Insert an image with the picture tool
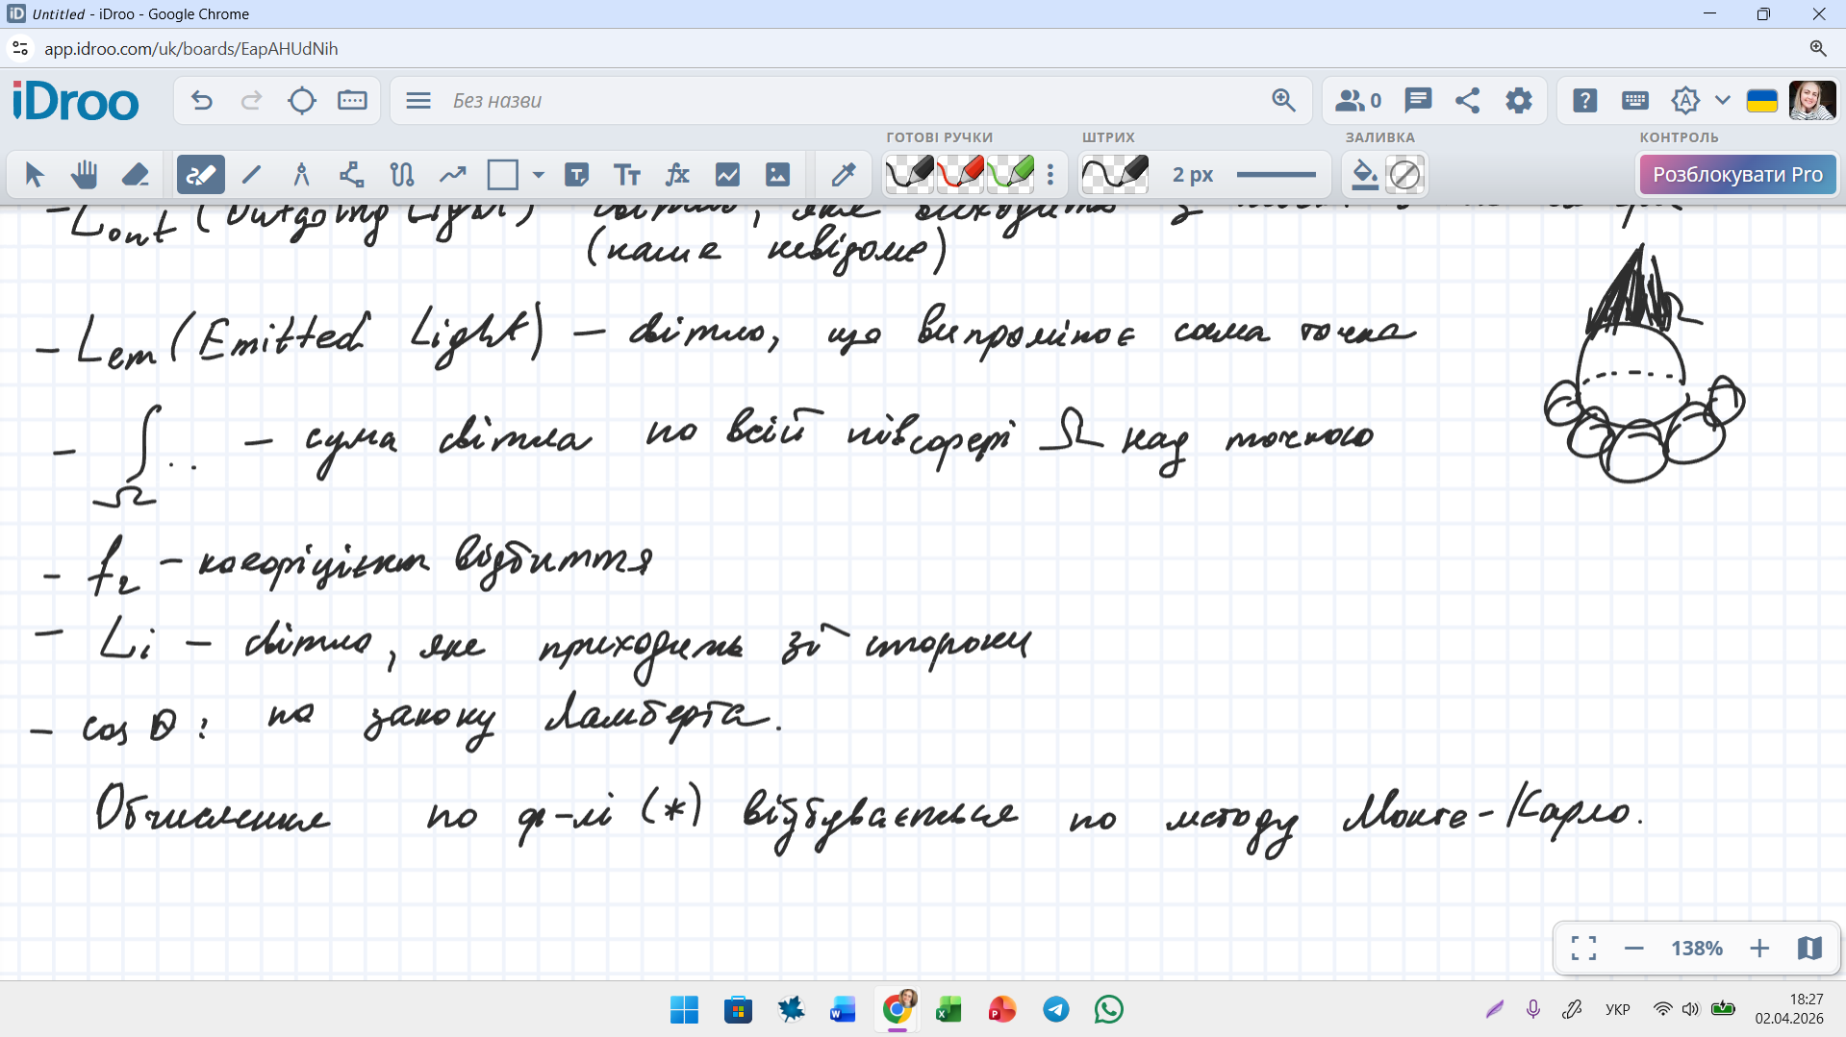Screen dimensions: 1846x1037 777,175
